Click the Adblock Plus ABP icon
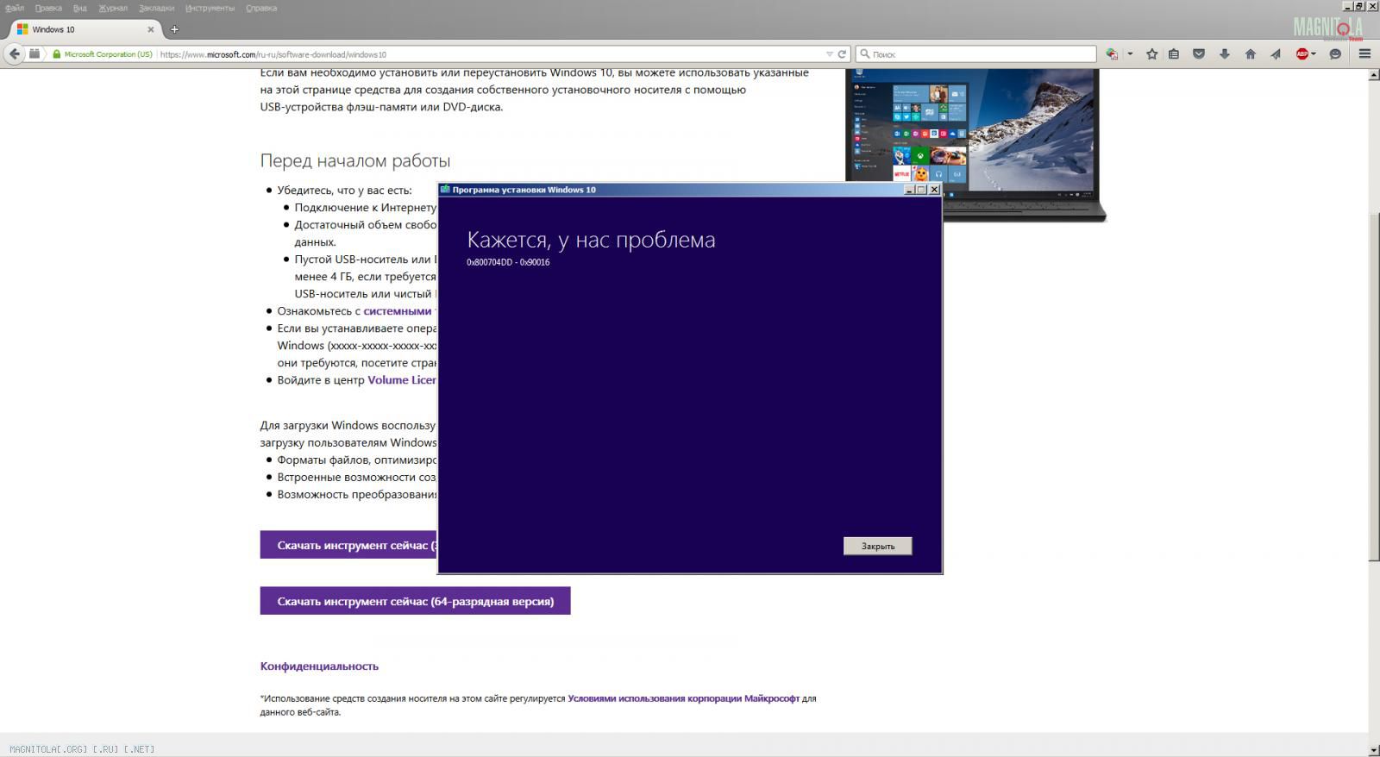 [x=1302, y=53]
